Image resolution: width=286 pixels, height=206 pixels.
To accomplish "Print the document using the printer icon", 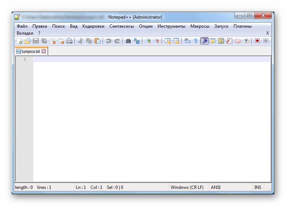I will [x=69, y=41].
